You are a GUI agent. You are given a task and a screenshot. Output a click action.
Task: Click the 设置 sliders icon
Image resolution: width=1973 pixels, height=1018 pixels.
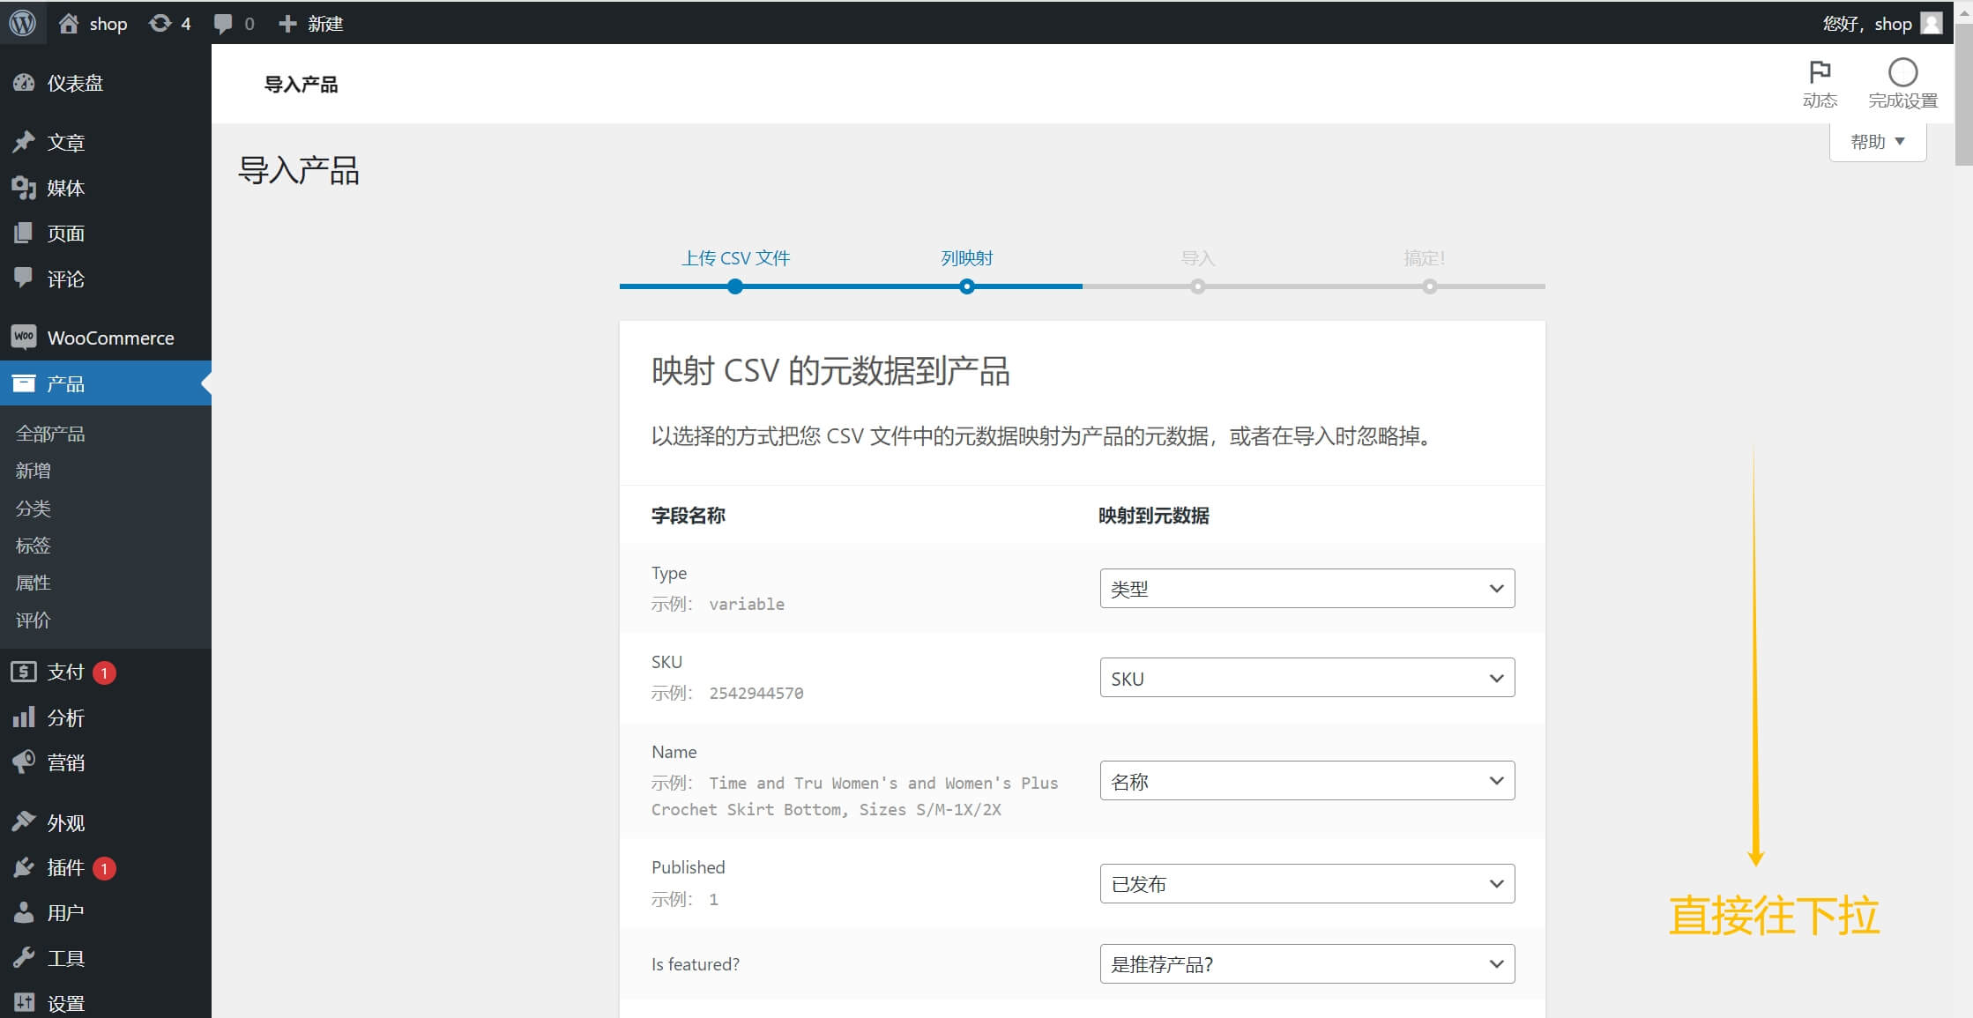(x=24, y=1002)
